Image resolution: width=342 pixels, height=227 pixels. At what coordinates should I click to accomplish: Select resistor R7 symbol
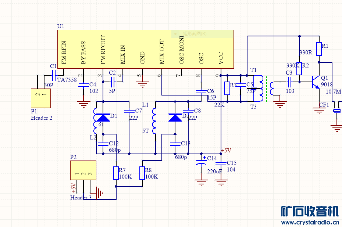pyautogui.click(x=116, y=173)
